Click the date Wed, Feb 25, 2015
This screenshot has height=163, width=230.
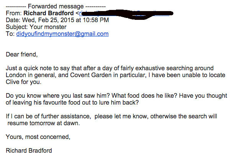pos(48,20)
